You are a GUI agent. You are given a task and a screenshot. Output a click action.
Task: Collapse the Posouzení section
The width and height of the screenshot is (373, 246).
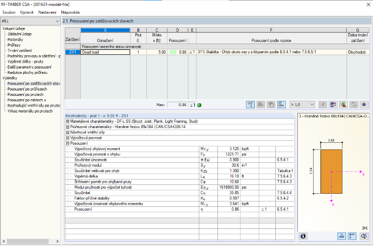[x=68, y=143]
